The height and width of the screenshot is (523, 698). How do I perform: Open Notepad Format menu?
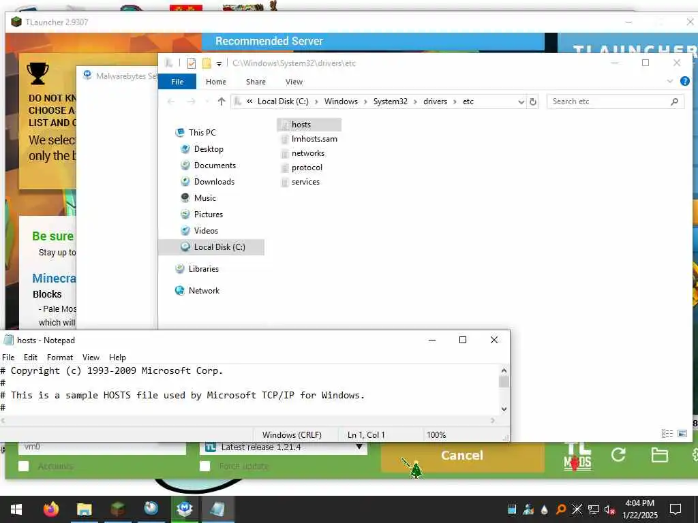60,358
